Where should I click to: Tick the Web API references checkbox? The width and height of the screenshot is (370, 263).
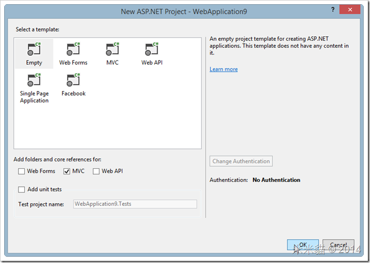[x=96, y=171]
